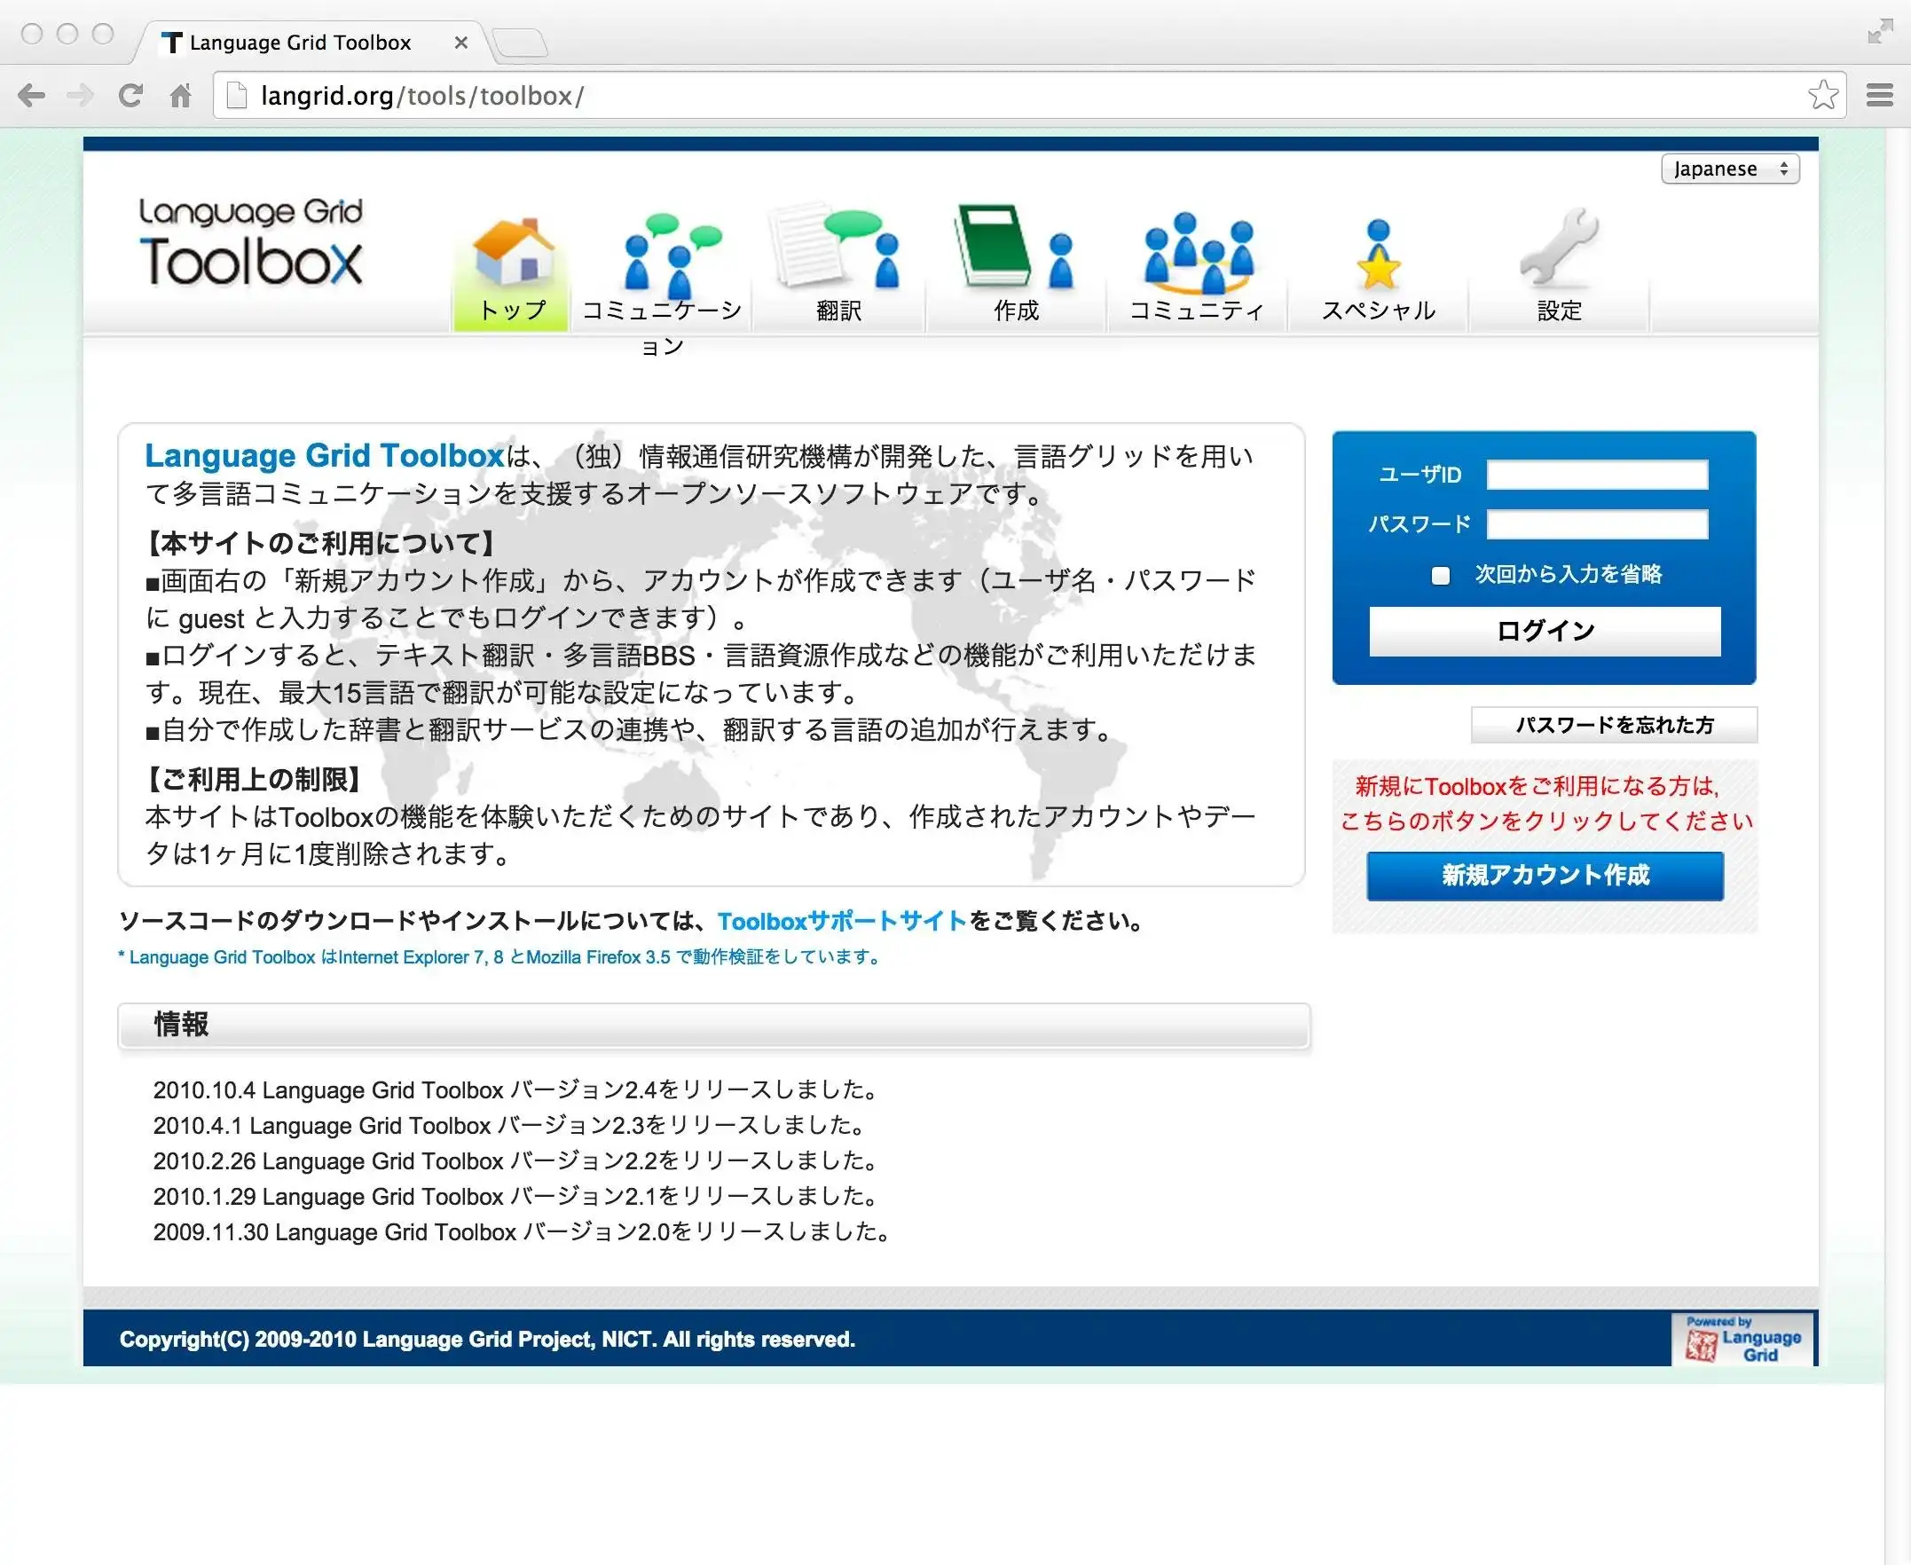Click the ログイン button
Viewport: 1911px width, 1565px height.
1544,630
